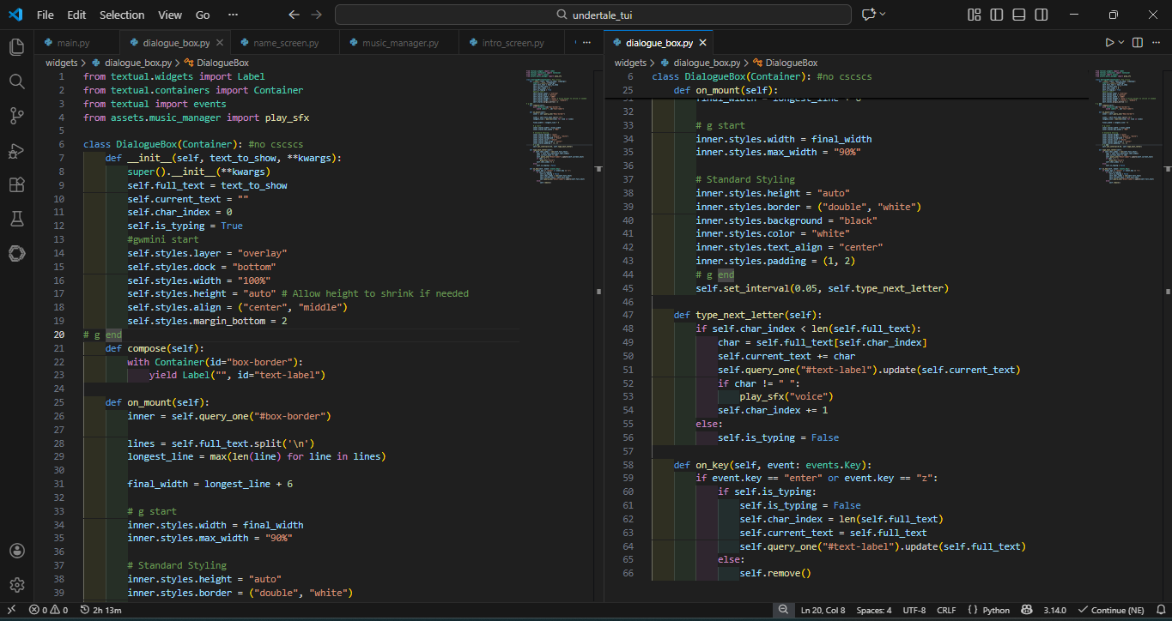The image size is (1172, 621).
Task: Open the Run and Debug view
Action: pyautogui.click(x=16, y=150)
